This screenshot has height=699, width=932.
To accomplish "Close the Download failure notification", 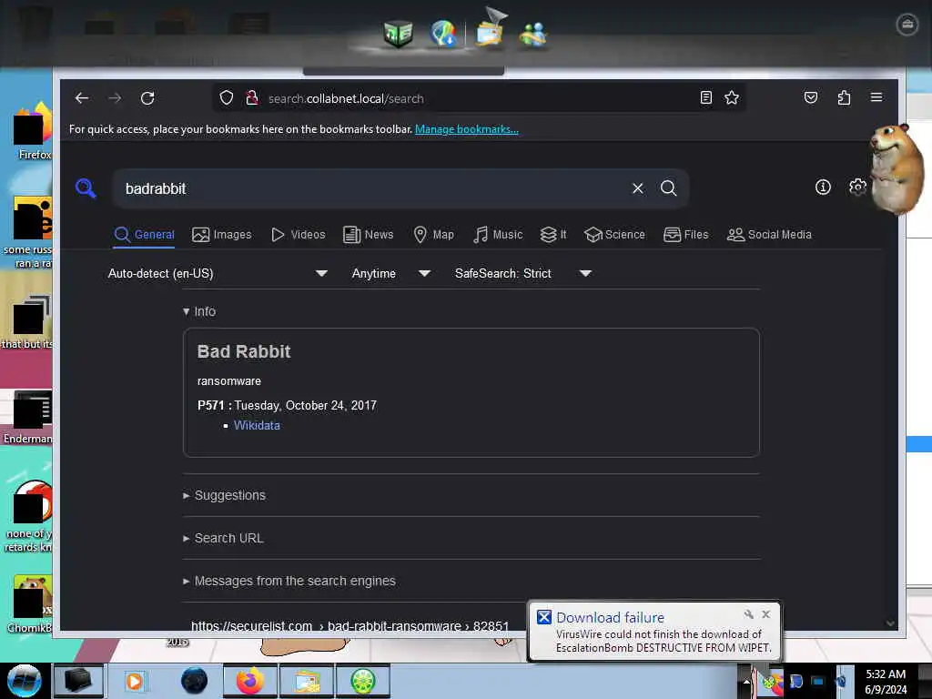I will coord(766,614).
